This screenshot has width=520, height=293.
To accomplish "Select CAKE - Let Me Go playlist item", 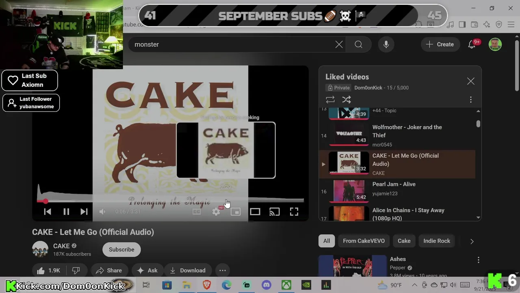I will [397, 164].
